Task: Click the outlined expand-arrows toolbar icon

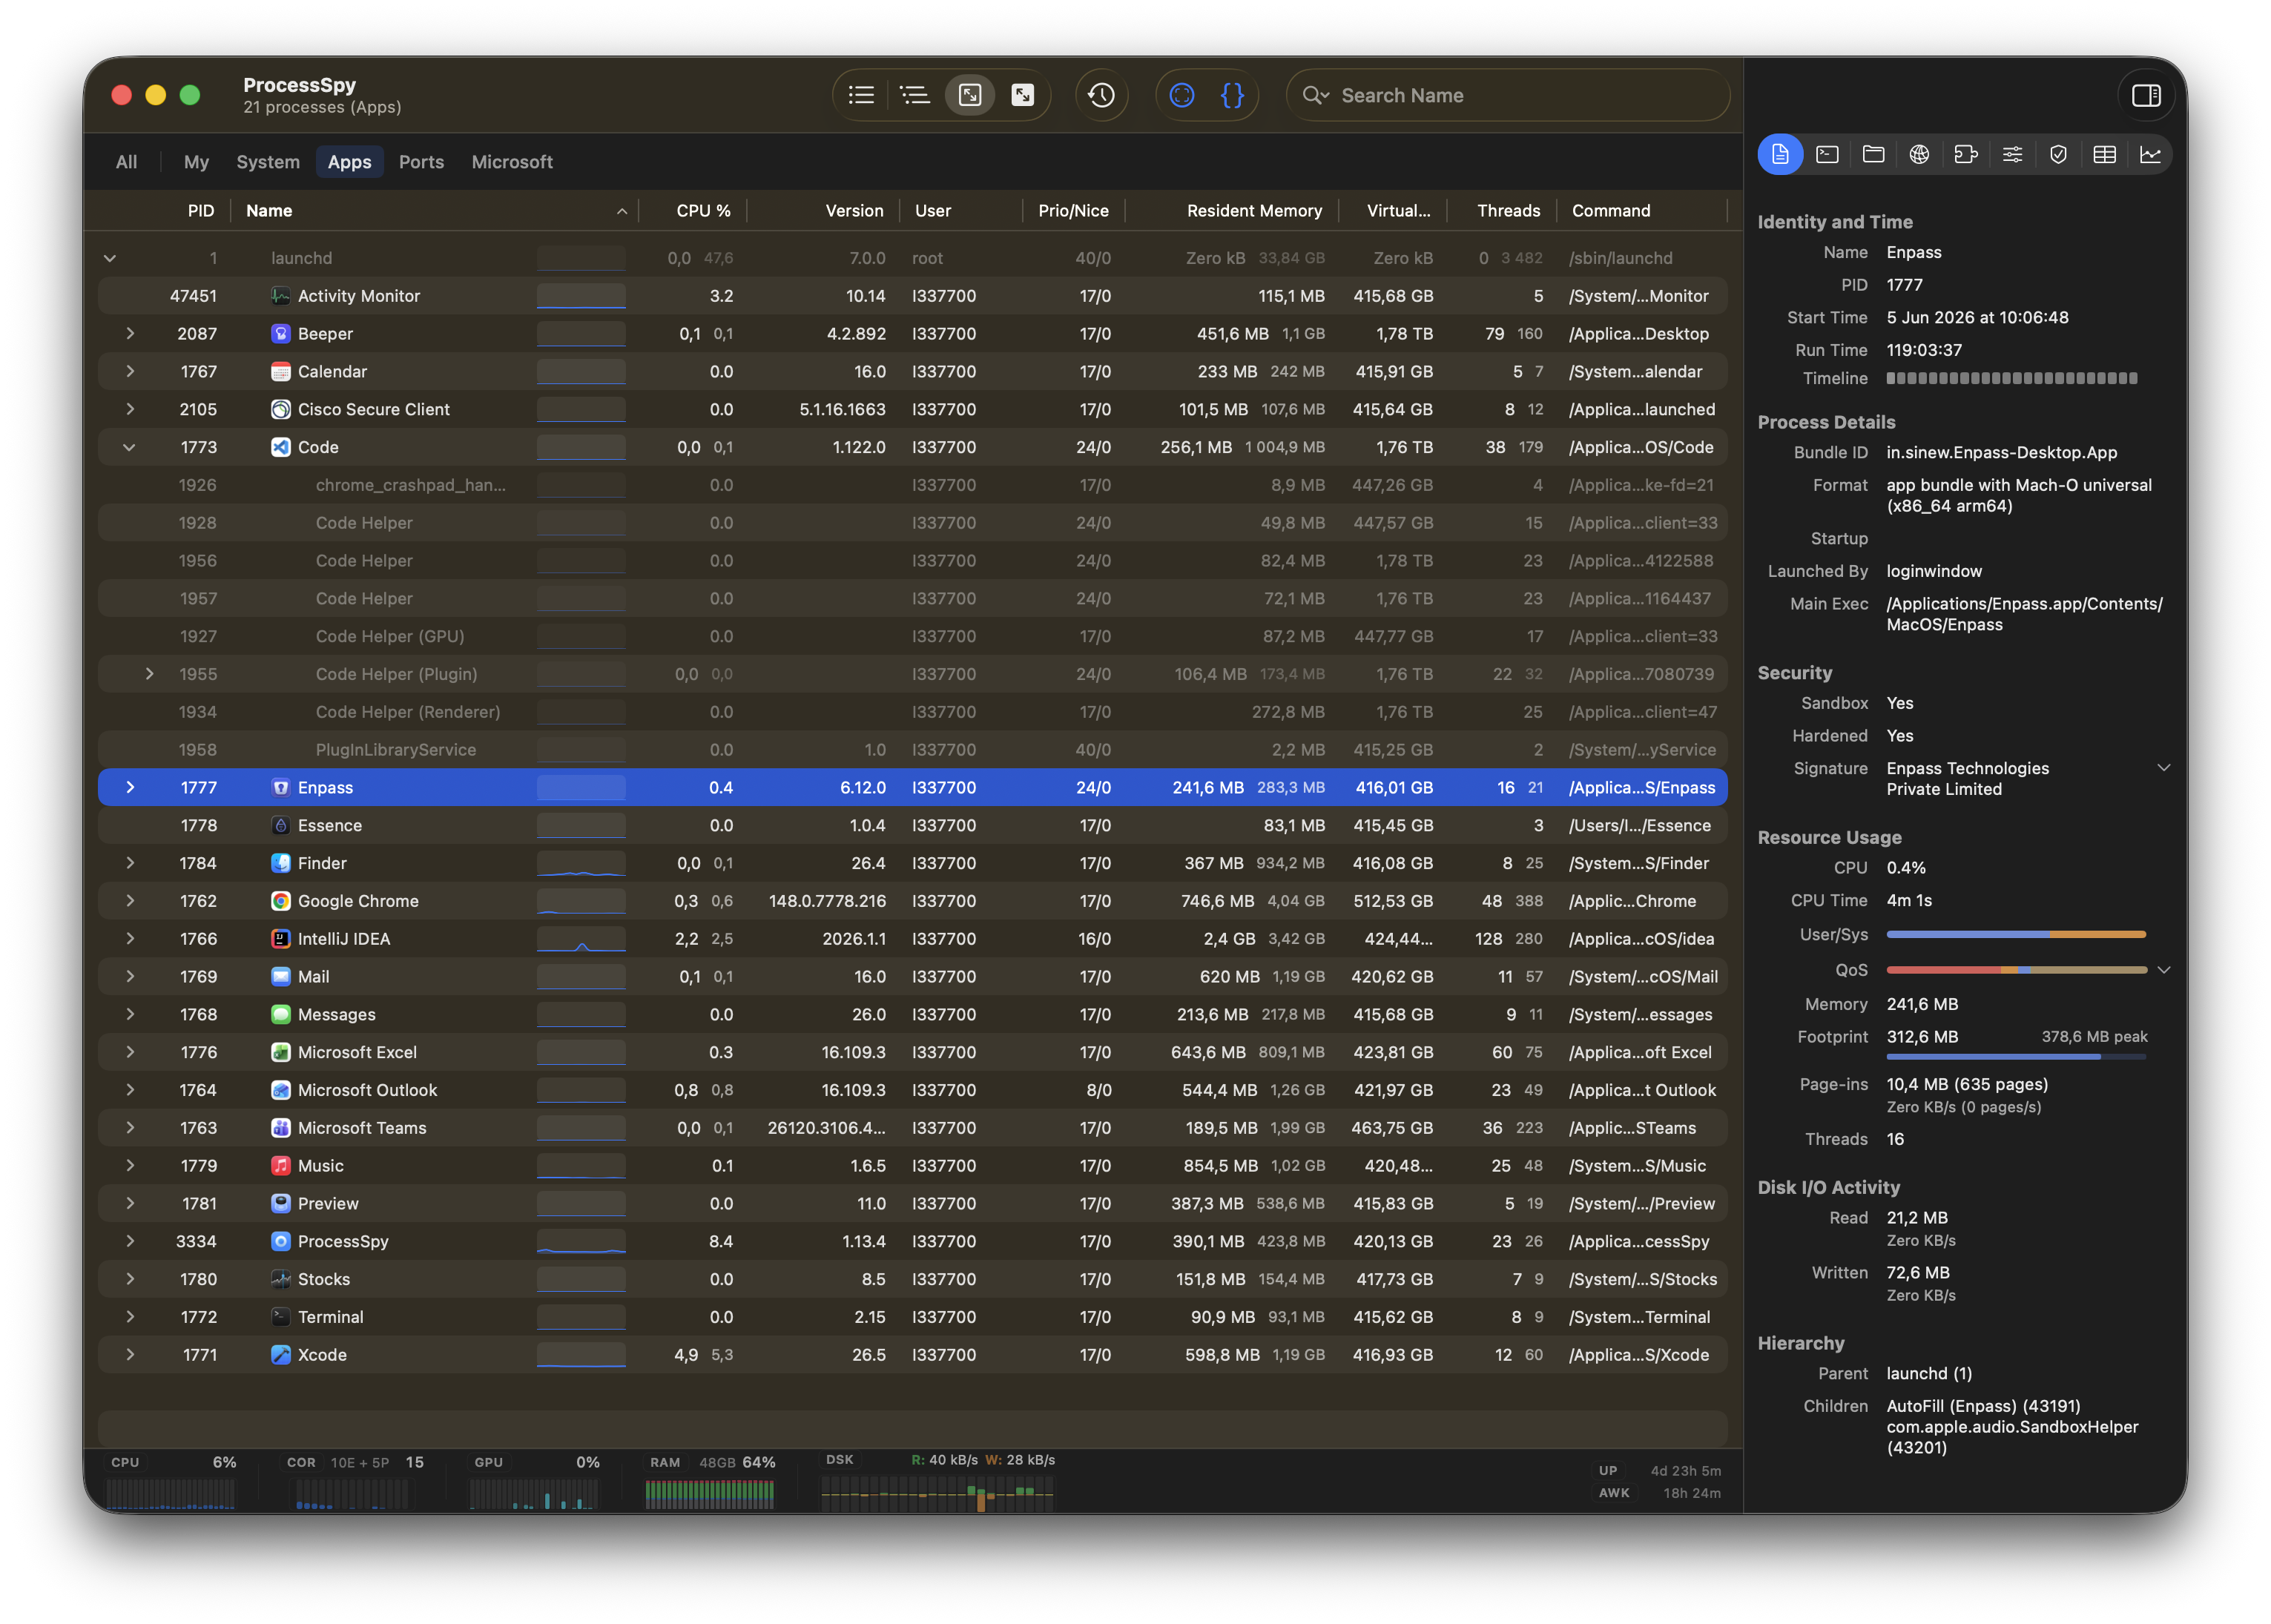Action: (970, 95)
